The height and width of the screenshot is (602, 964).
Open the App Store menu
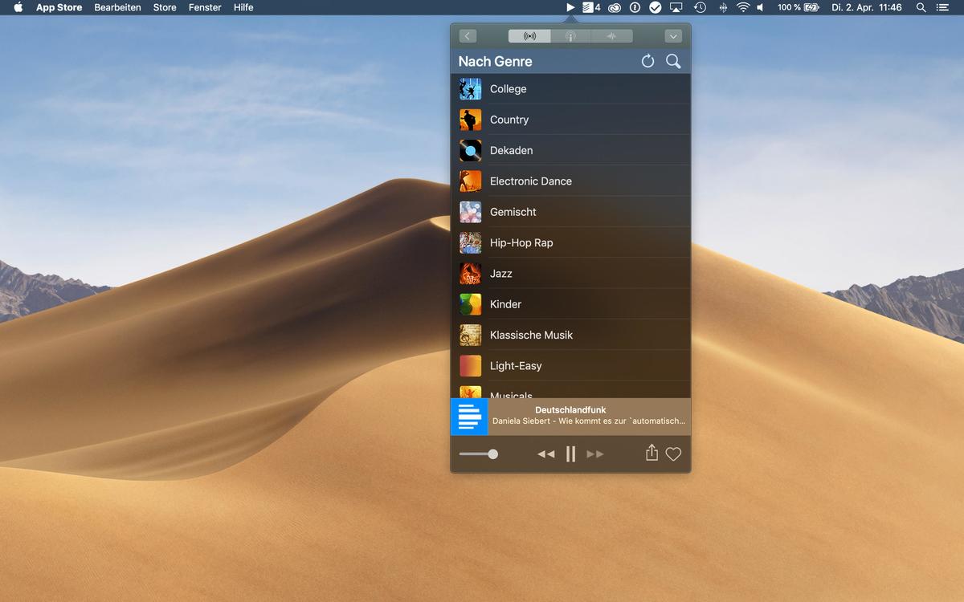pos(59,7)
